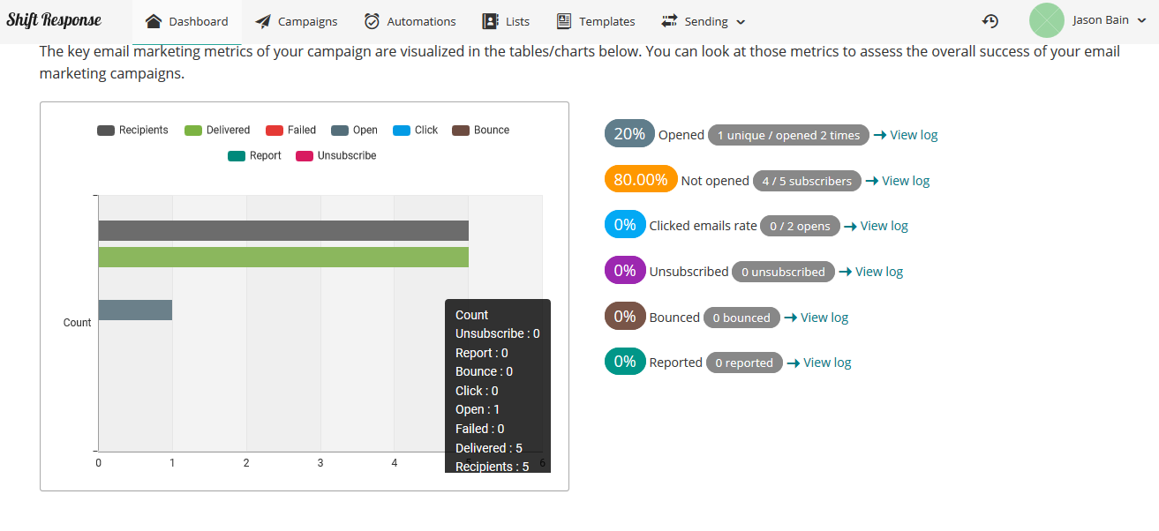
Task: Open the Templates menu
Action: click(596, 21)
